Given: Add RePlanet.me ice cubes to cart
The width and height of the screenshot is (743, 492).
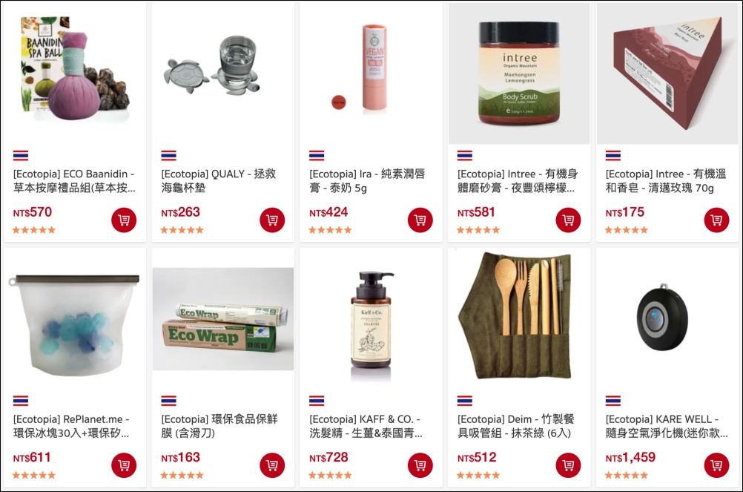Looking at the screenshot, I should 124,465.
